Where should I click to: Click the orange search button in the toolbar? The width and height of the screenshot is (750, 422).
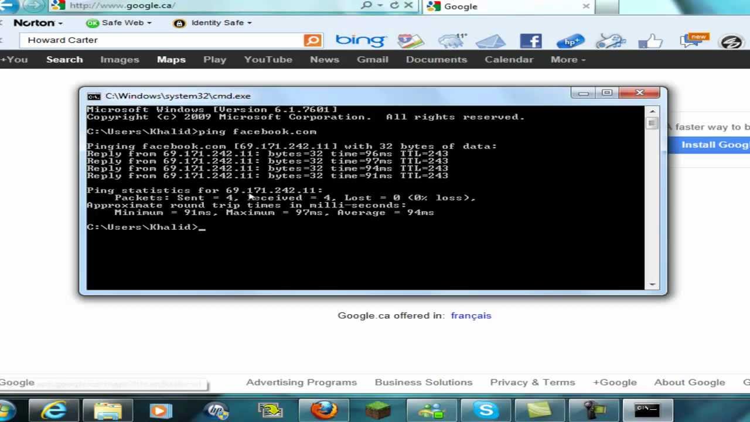[x=312, y=40]
